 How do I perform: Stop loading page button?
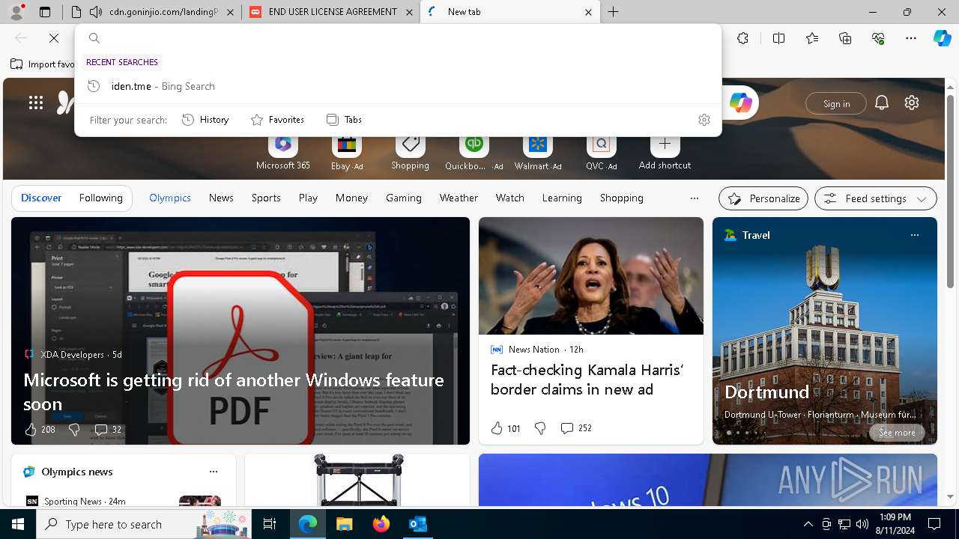tap(54, 38)
